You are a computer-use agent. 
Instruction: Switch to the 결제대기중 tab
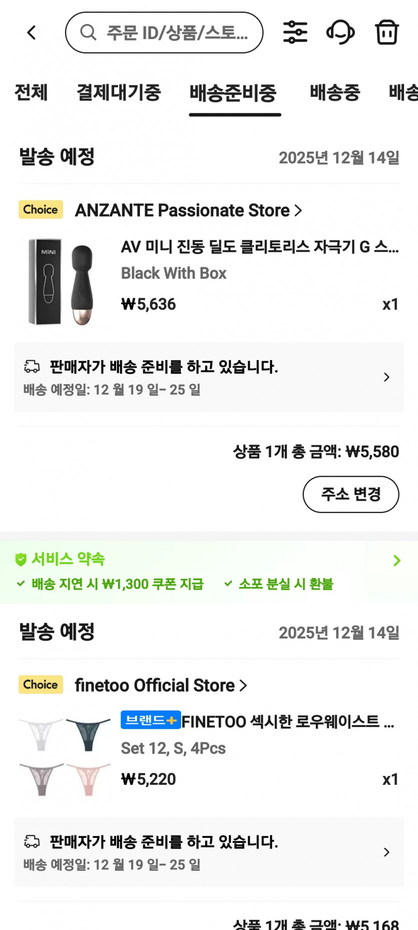click(x=119, y=93)
